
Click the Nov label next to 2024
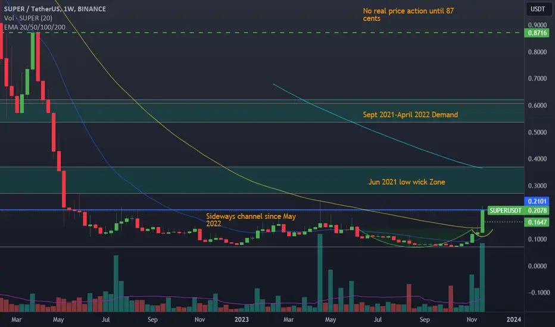pos(472,320)
